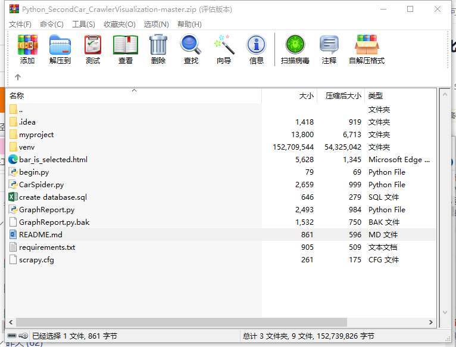Sort by Packed Size (压缩后大小) header
The height and width of the screenshot is (347, 456).
tap(341, 95)
